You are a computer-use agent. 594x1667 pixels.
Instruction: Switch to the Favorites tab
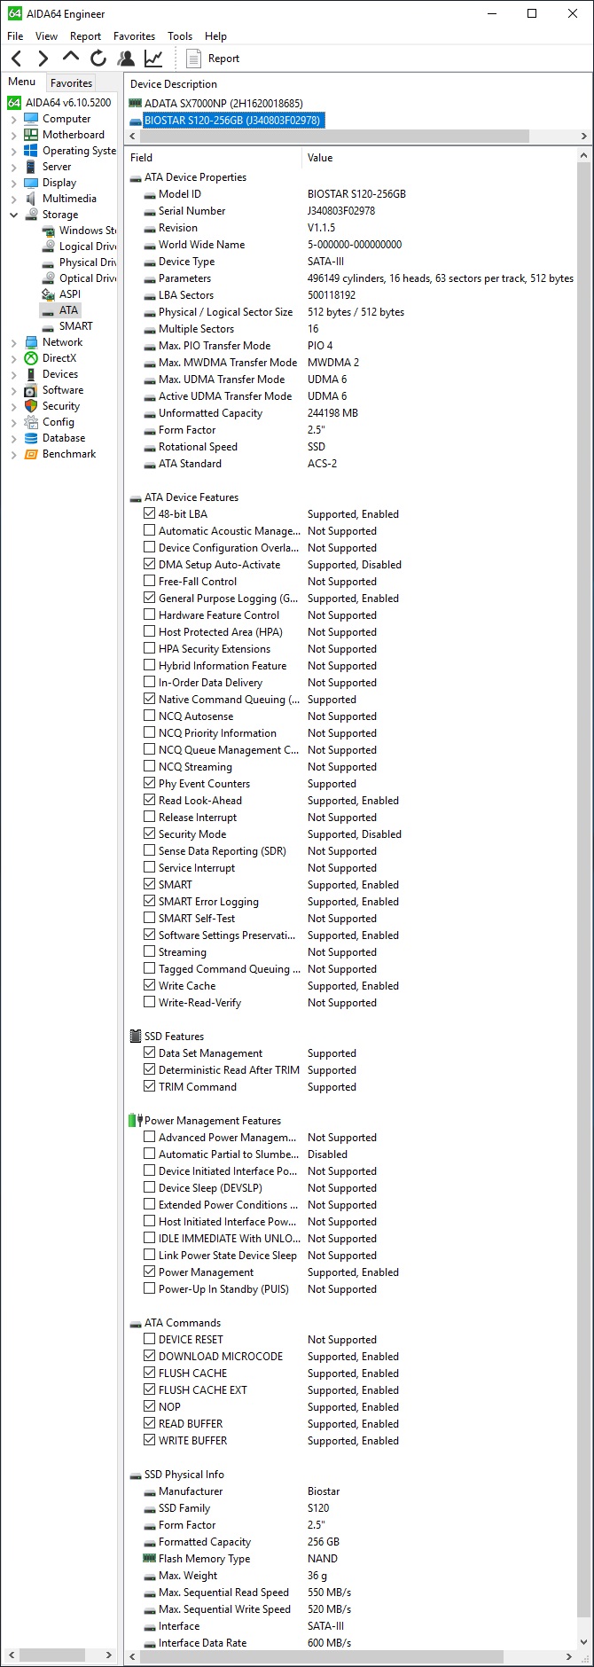(x=71, y=82)
